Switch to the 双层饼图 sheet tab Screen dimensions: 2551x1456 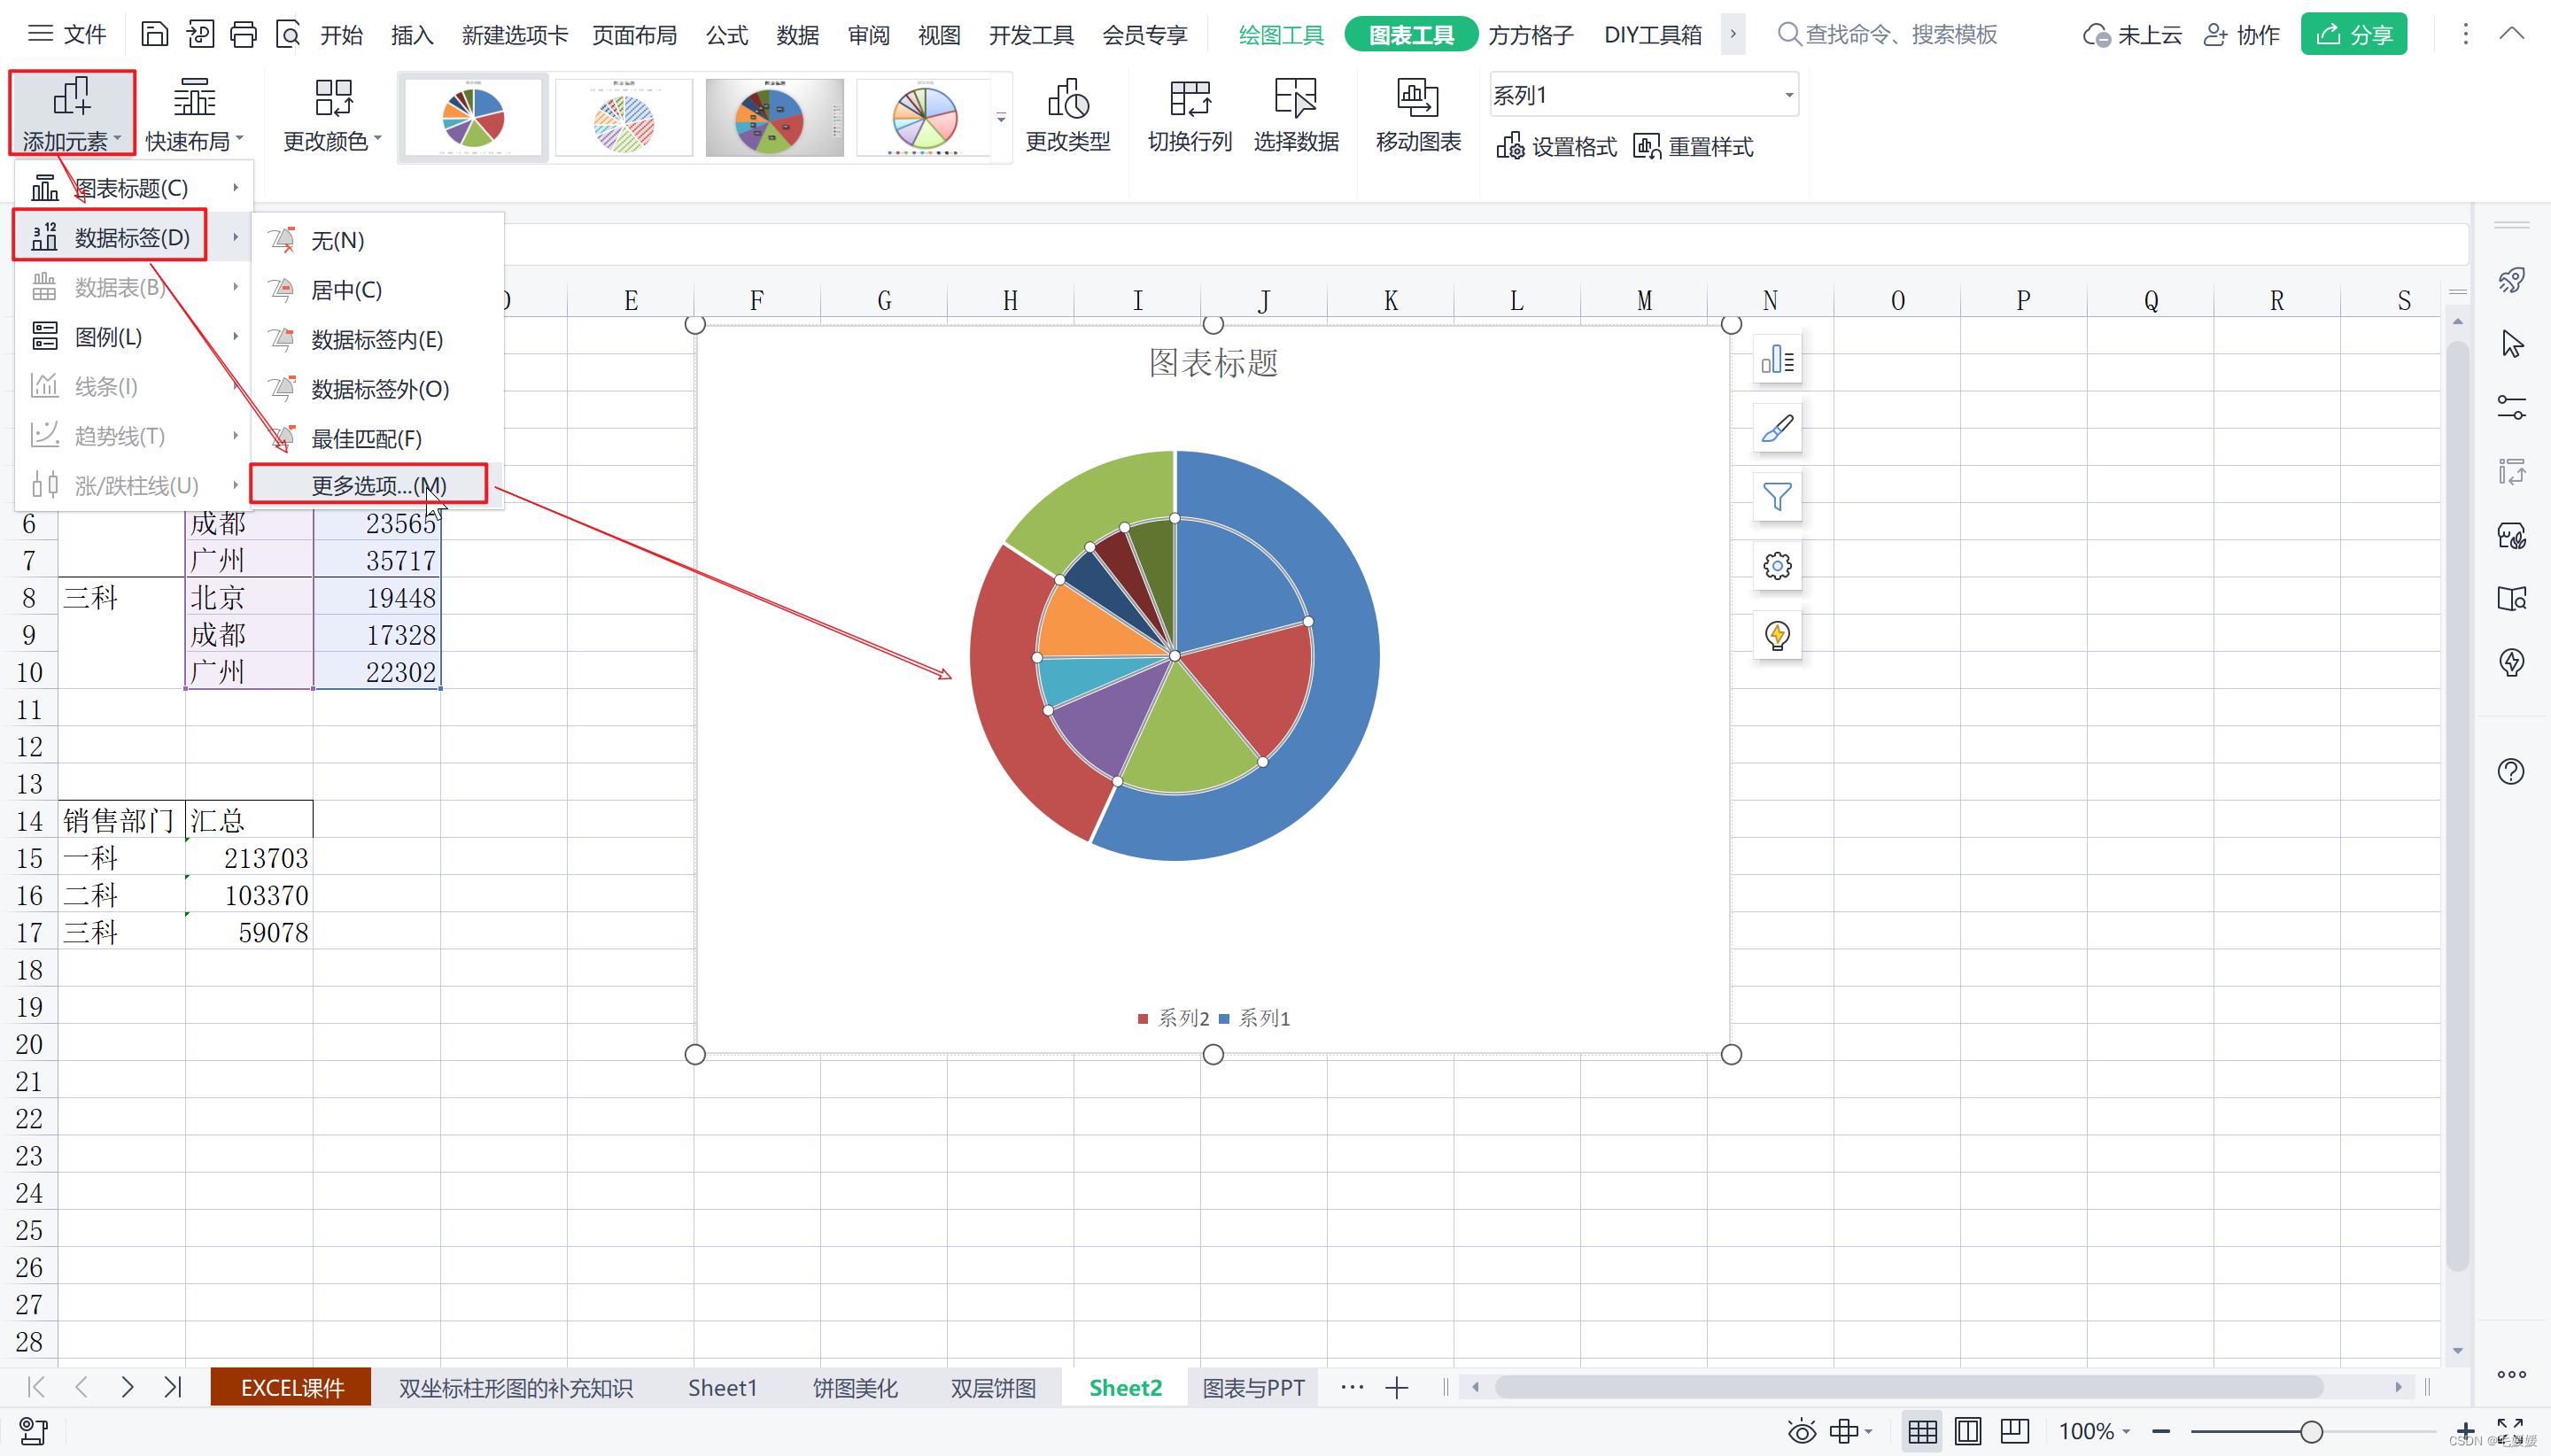pos(992,1388)
